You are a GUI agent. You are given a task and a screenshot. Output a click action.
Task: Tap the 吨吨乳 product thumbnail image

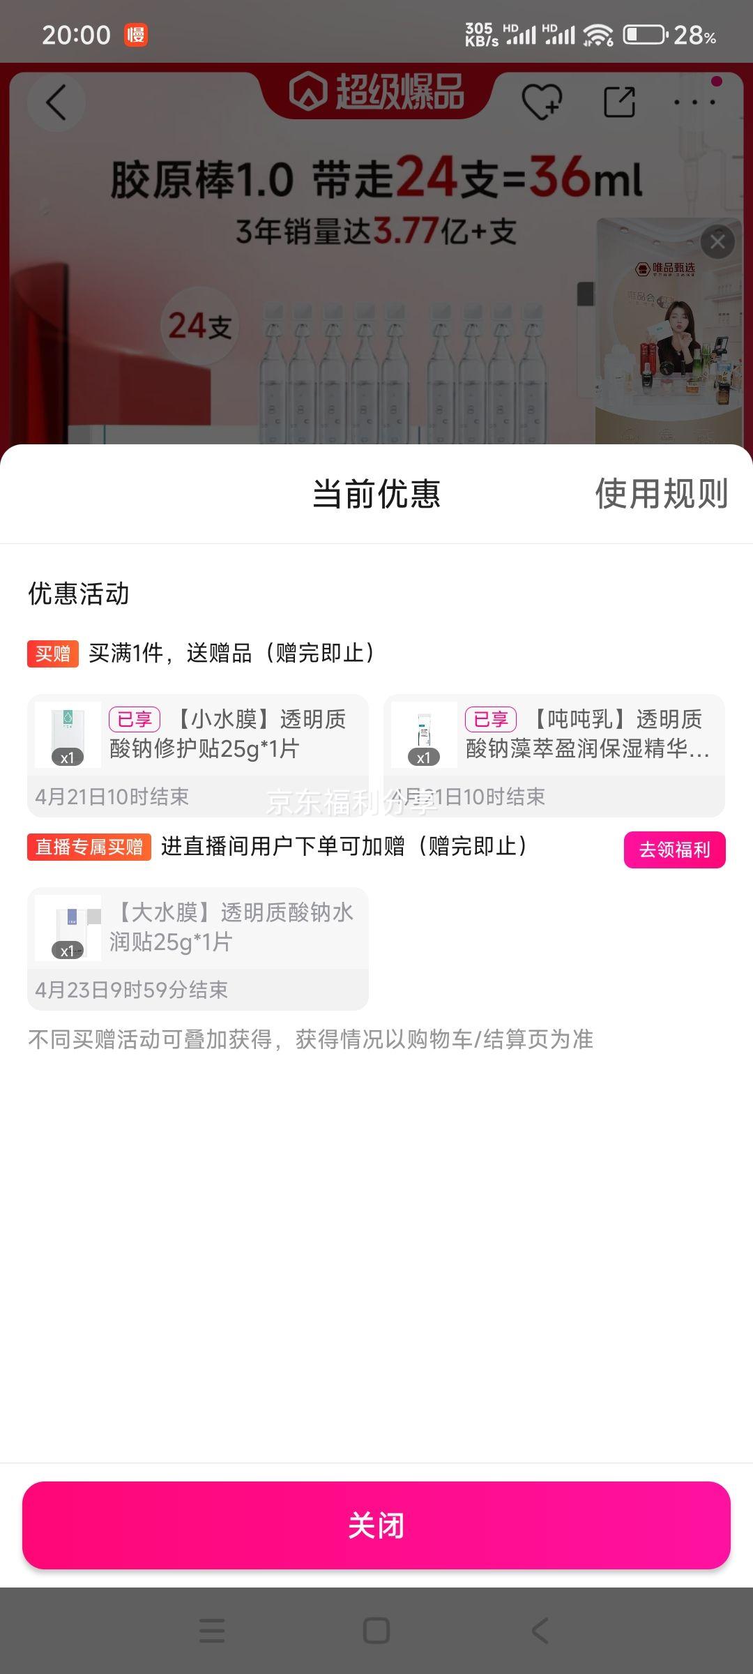click(424, 734)
